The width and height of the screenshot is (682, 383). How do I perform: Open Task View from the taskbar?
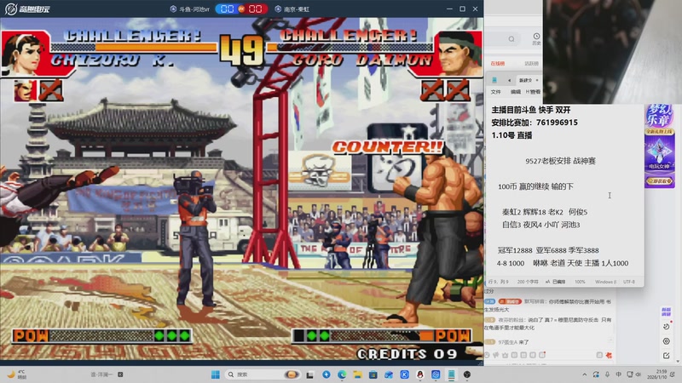310,374
